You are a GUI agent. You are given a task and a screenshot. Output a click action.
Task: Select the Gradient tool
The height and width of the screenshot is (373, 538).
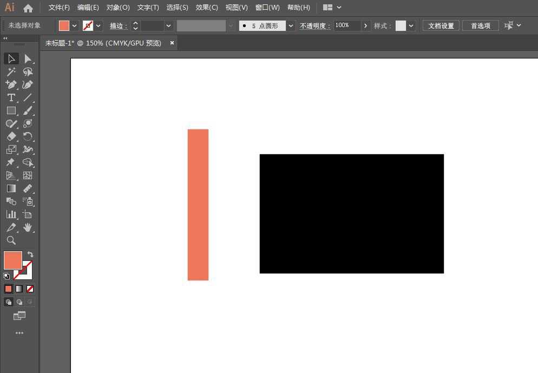point(11,188)
